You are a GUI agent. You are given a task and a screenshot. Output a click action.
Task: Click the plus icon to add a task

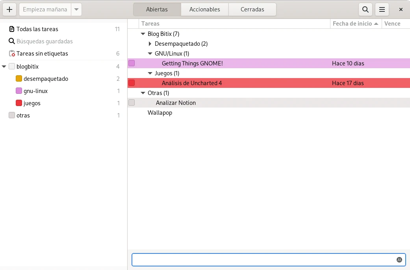click(9, 9)
